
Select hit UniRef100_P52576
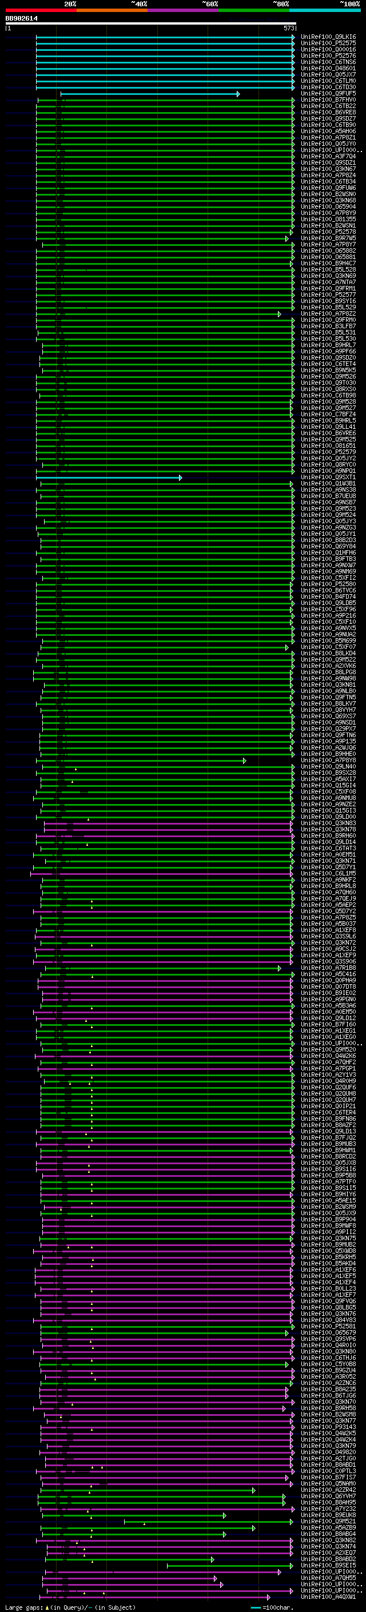(x=328, y=55)
